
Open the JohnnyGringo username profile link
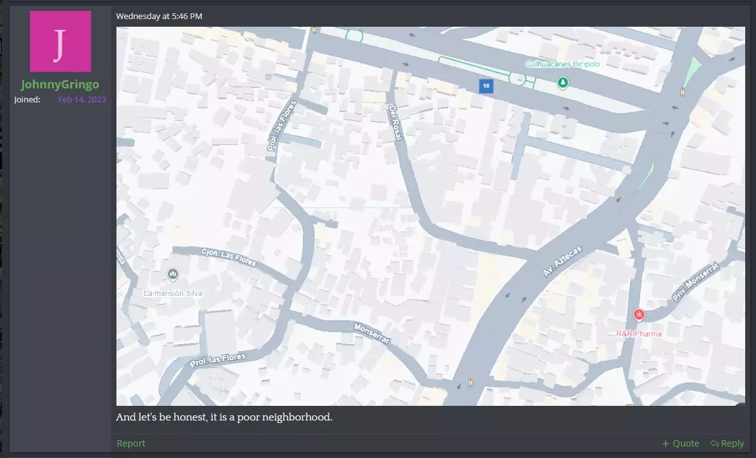pos(60,85)
